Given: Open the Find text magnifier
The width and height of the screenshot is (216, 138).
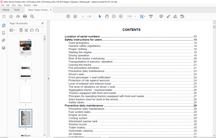Looking at the screenshot, I should click(32, 17).
